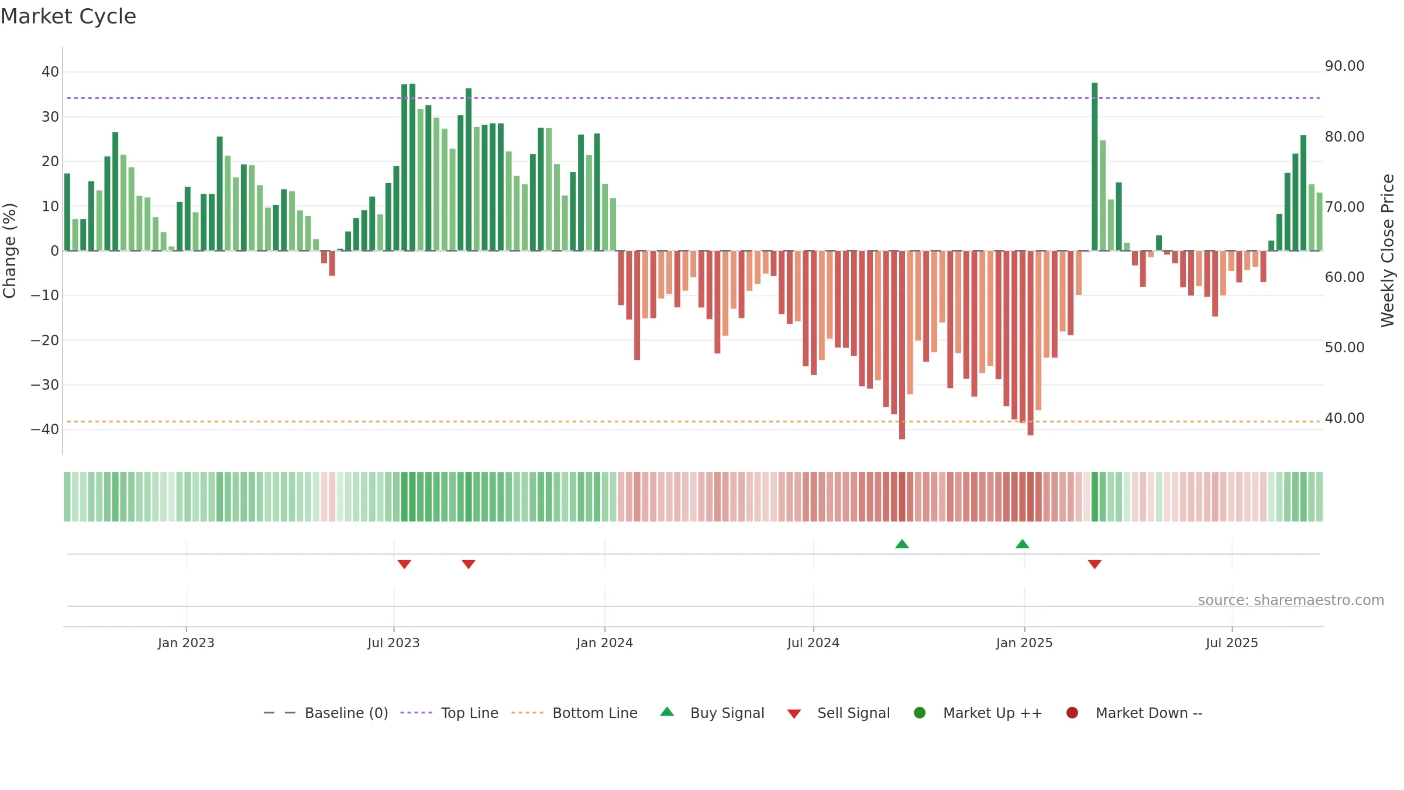Click the 60.00 price axis value
Screen dimensions: 1404x790
pyautogui.click(x=1344, y=277)
